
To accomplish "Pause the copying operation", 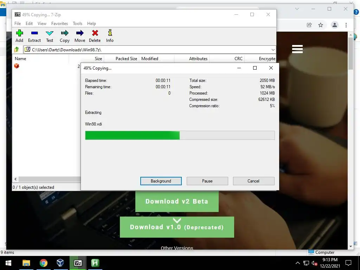I will pos(207,181).
